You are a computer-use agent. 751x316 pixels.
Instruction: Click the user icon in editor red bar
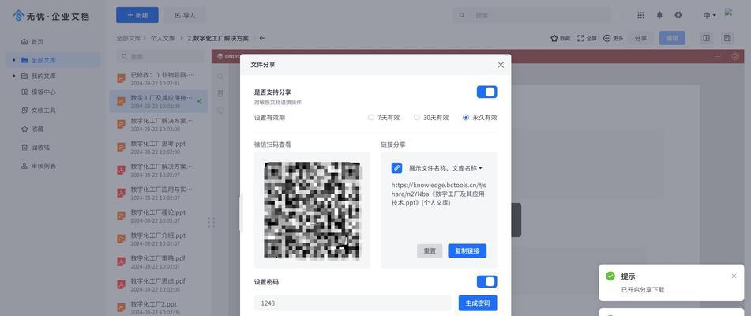coord(735,57)
